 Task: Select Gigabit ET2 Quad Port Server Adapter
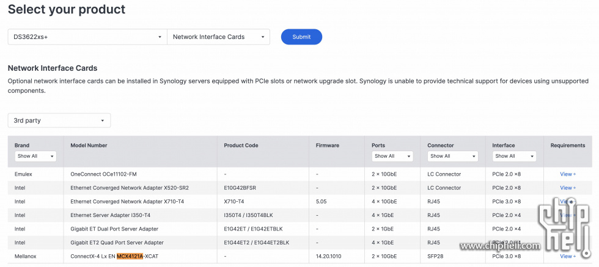click(117, 243)
